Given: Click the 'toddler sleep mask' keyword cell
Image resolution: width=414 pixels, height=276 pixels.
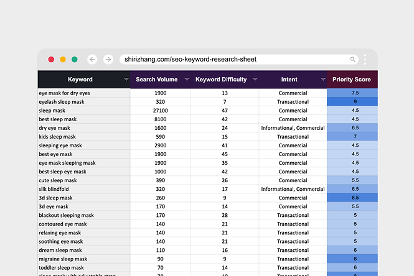Looking at the screenshot, I should click(83, 267).
